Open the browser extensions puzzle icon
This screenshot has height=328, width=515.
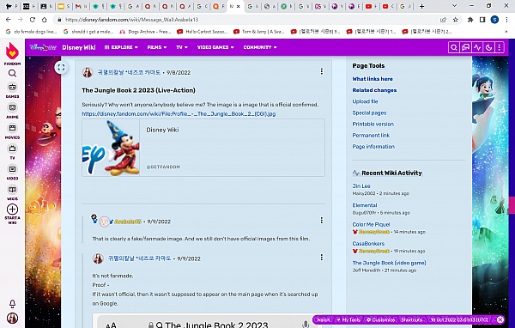point(470,20)
